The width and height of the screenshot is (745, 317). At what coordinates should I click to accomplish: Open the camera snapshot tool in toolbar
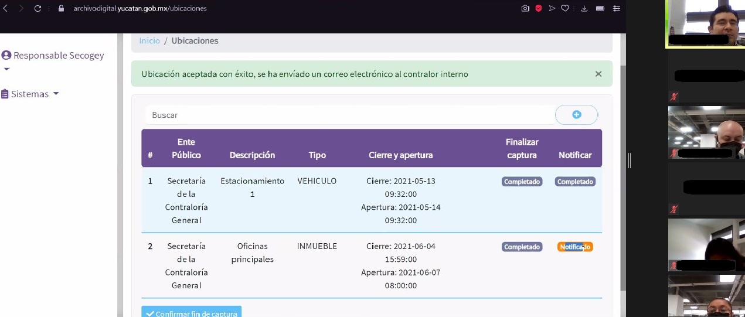pos(525,9)
